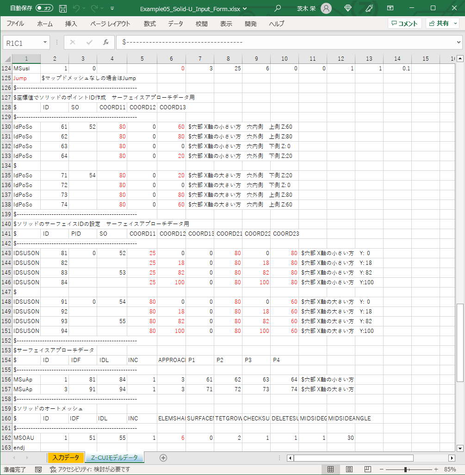465x475 pixels.
Task: Click the new sheet (+) button
Action: coord(163,456)
